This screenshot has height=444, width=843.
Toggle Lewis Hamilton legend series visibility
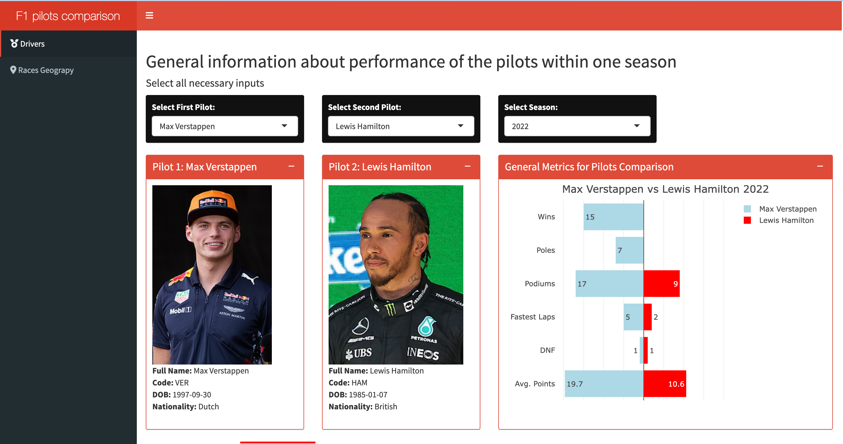[778, 221]
